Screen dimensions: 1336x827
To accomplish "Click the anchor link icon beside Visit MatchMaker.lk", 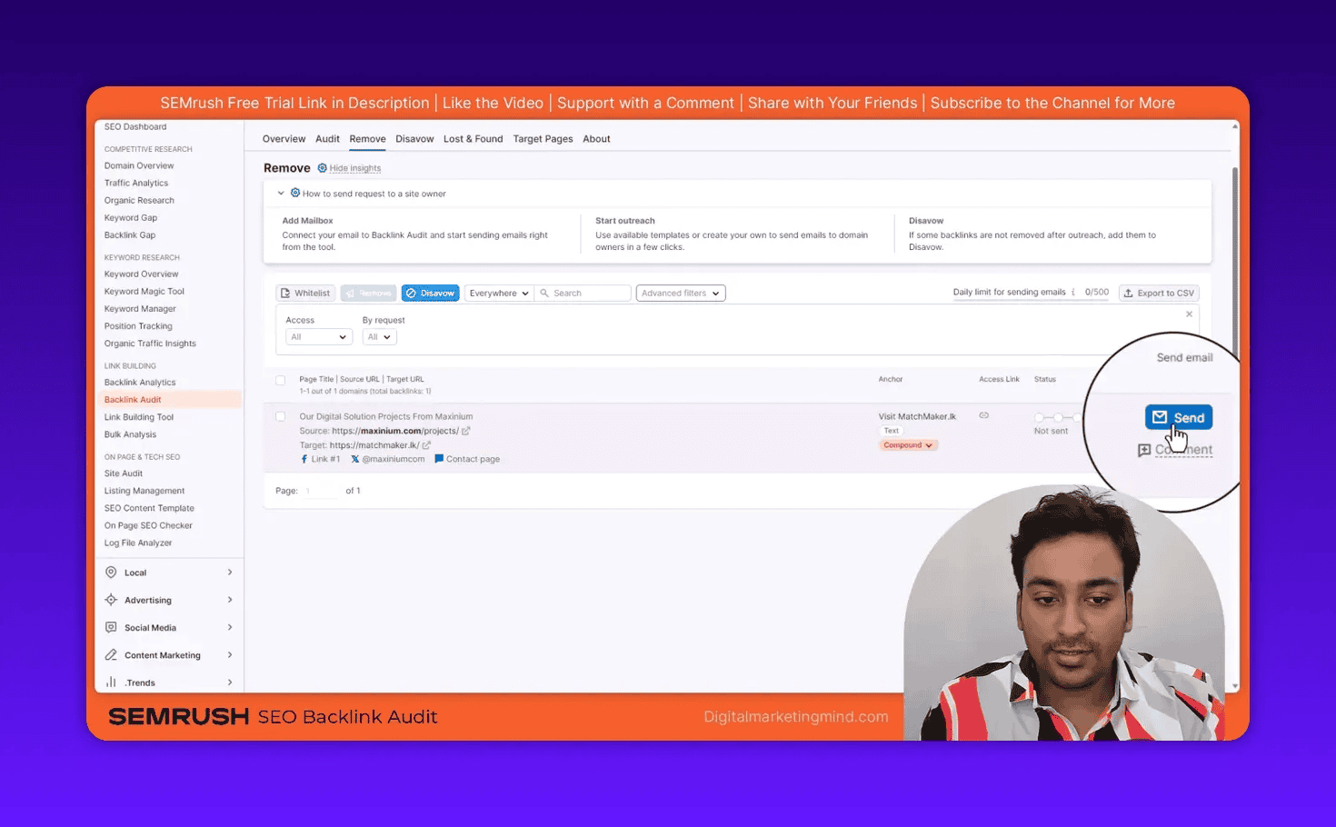I will click(983, 414).
